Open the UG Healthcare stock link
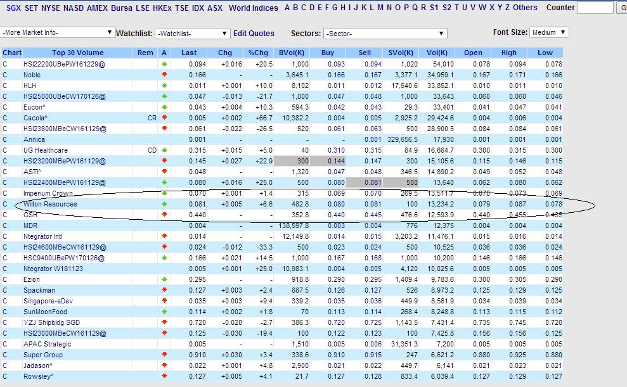627x387 pixels. (x=45, y=151)
